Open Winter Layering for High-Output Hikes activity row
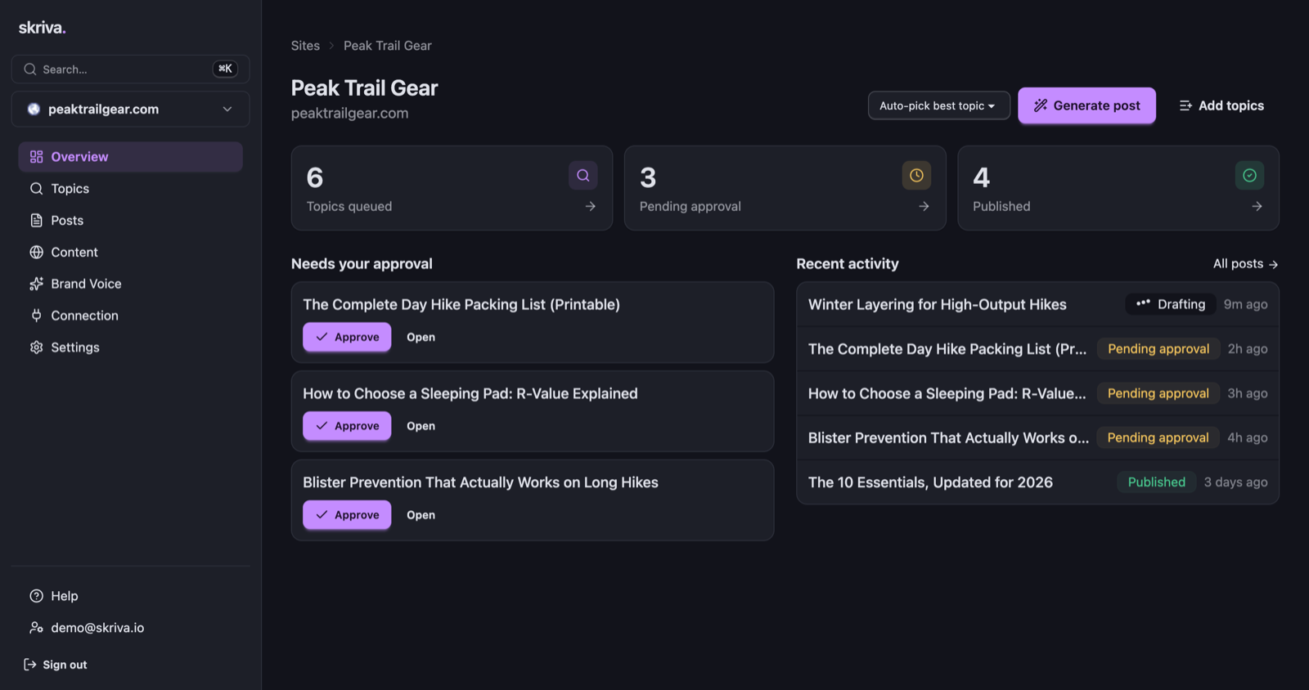1309x690 pixels. tap(1037, 304)
